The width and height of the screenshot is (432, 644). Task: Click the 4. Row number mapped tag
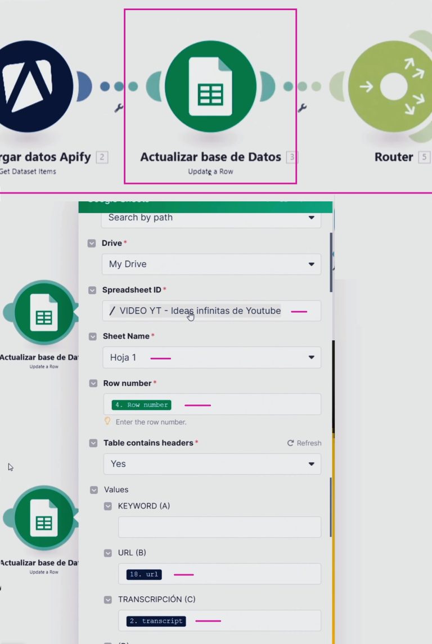(142, 405)
